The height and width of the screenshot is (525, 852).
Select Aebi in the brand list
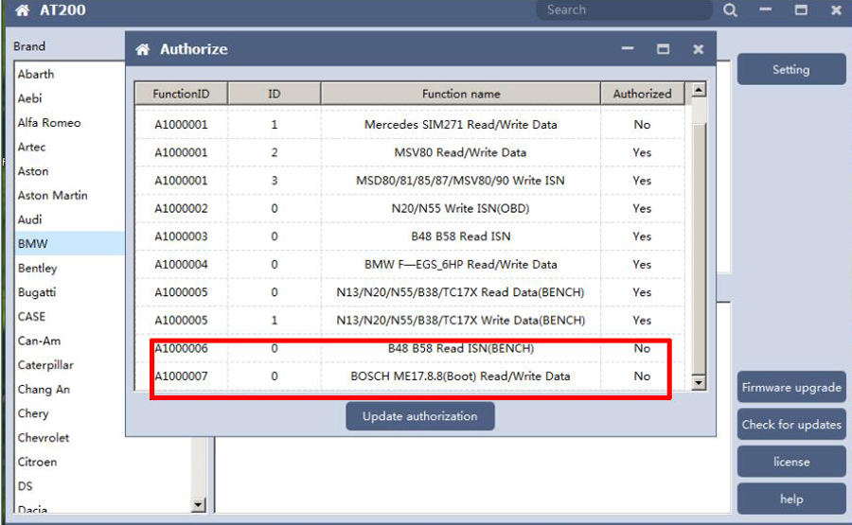click(29, 98)
